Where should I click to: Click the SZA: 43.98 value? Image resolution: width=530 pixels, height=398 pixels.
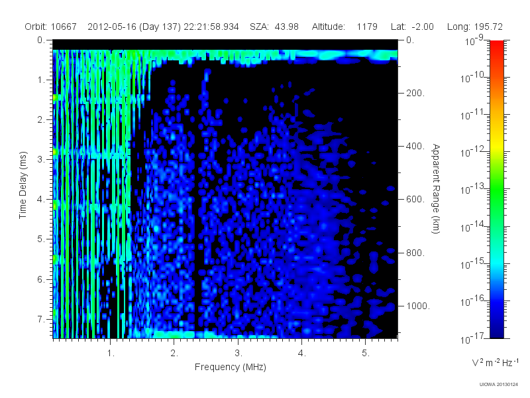point(274,27)
